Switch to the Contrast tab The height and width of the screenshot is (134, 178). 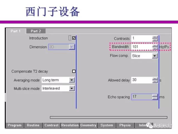click(51, 125)
